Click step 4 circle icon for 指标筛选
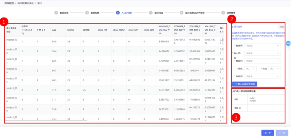291x137 pixels. 151,13
